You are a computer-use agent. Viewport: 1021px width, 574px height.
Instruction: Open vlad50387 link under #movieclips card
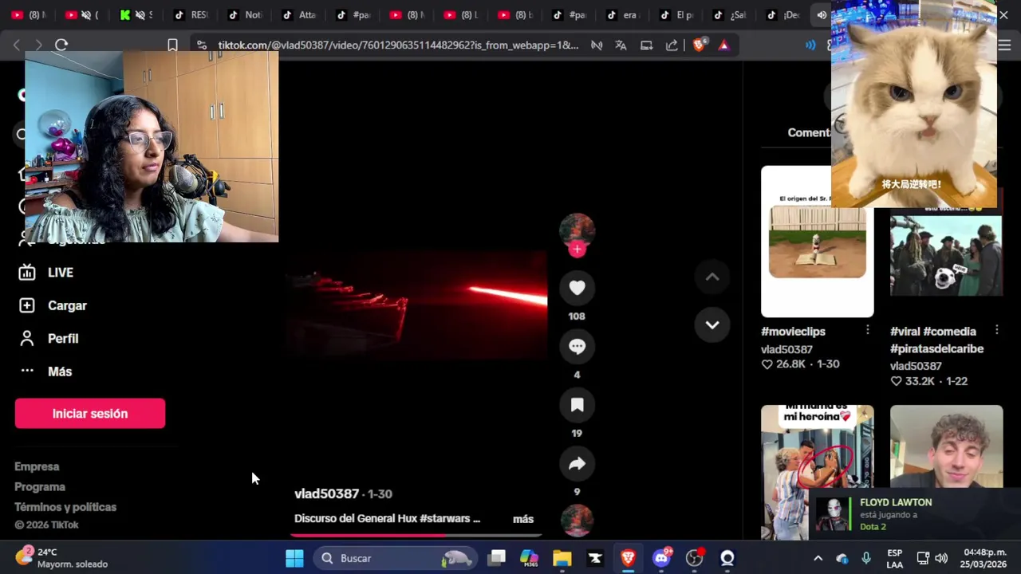point(786,349)
